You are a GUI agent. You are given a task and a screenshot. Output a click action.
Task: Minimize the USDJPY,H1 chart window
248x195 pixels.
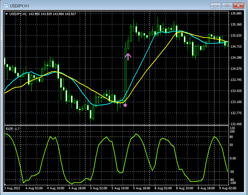click(x=216, y=6)
